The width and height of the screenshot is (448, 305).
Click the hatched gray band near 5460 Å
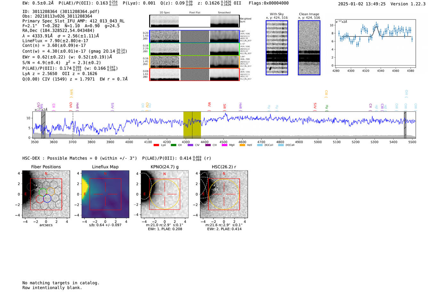tap(405, 125)
